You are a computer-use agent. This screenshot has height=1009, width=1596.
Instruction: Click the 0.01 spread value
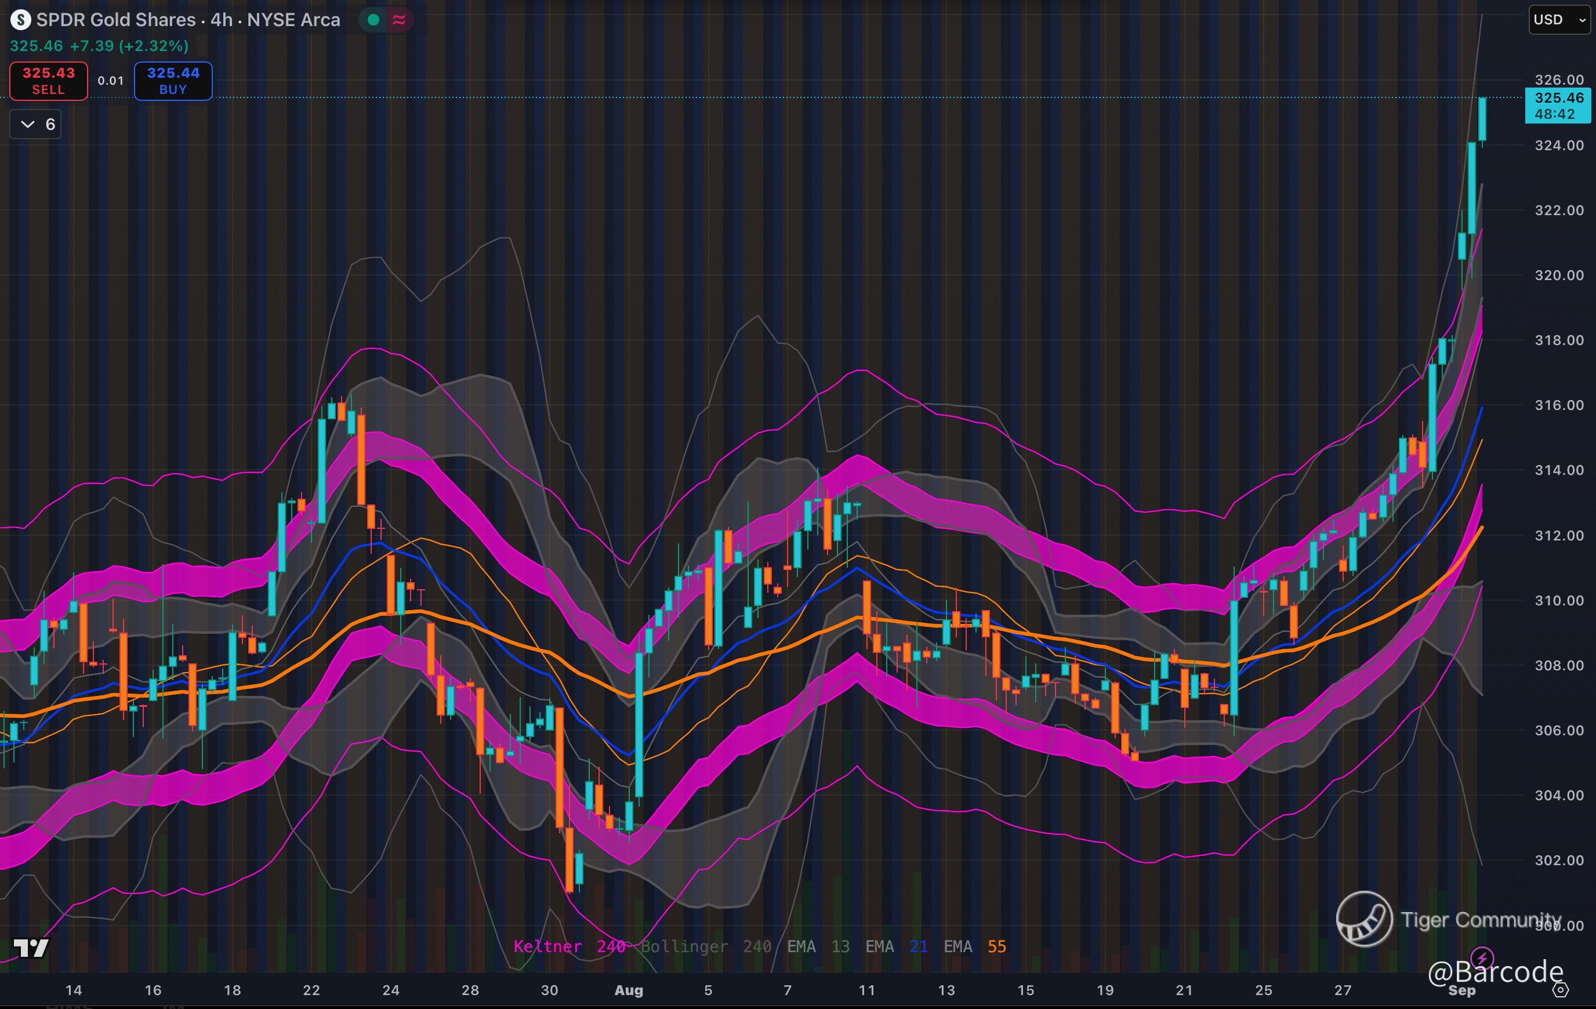(x=111, y=81)
